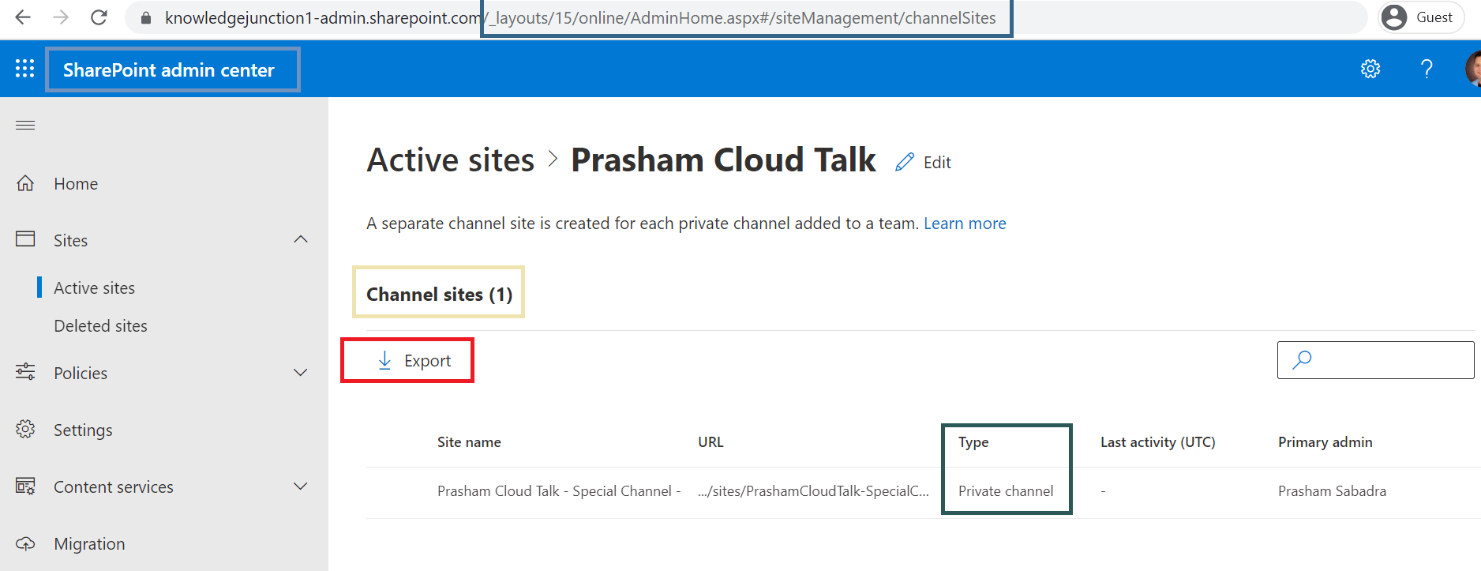1481x571 pixels.
Task: Open the app launcher waffle icon
Action: coord(24,69)
